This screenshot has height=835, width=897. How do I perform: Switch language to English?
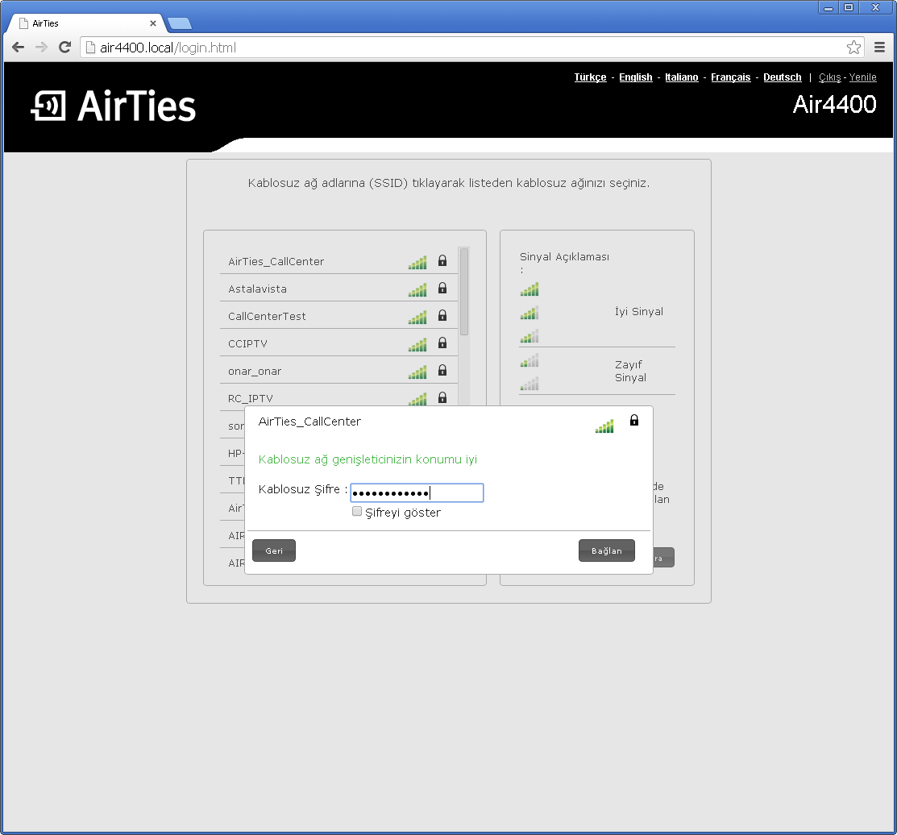pos(635,77)
